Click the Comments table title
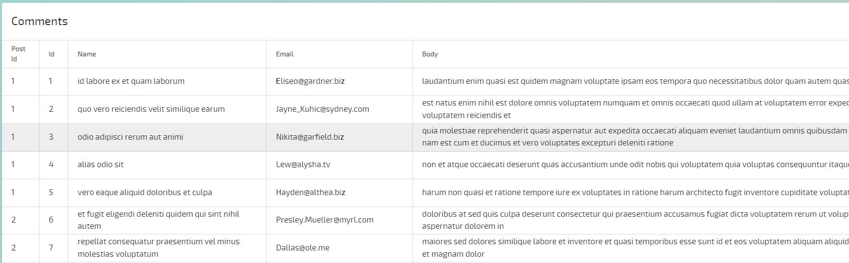Screen dimensions: 849x263 [x=39, y=22]
